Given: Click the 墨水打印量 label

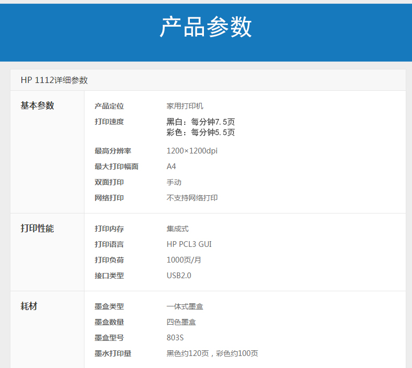Looking at the screenshot, I should click(113, 353).
